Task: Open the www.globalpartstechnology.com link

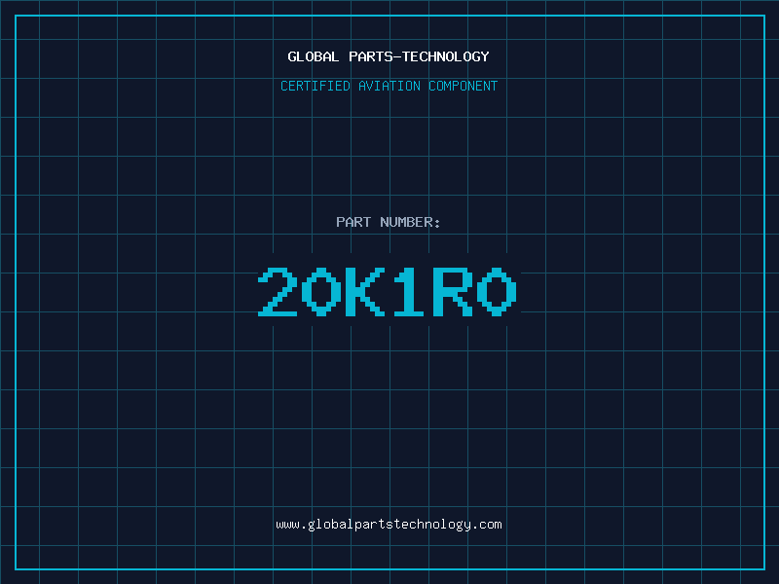Action: 389,525
